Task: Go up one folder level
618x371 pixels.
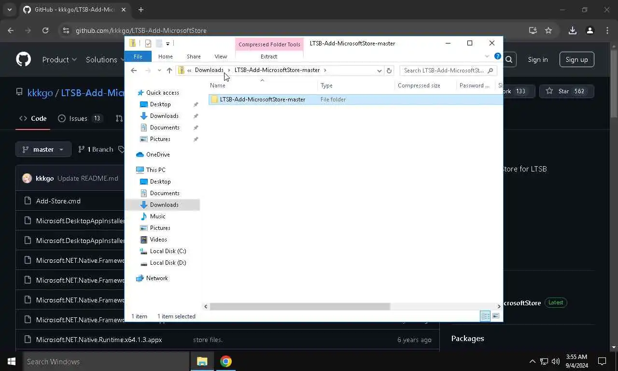Action: point(169,70)
